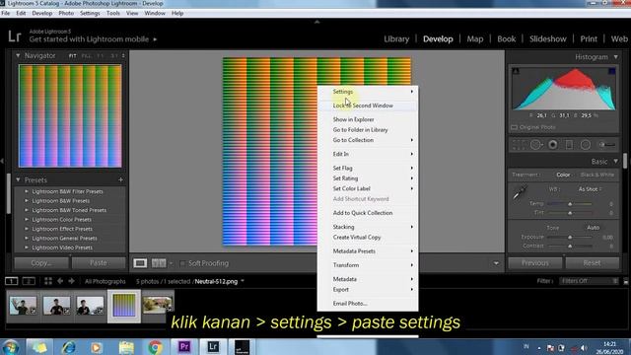This screenshot has width=631, height=355.
Task: Open Lightroom taskbar icon
Action: pyautogui.click(x=213, y=346)
